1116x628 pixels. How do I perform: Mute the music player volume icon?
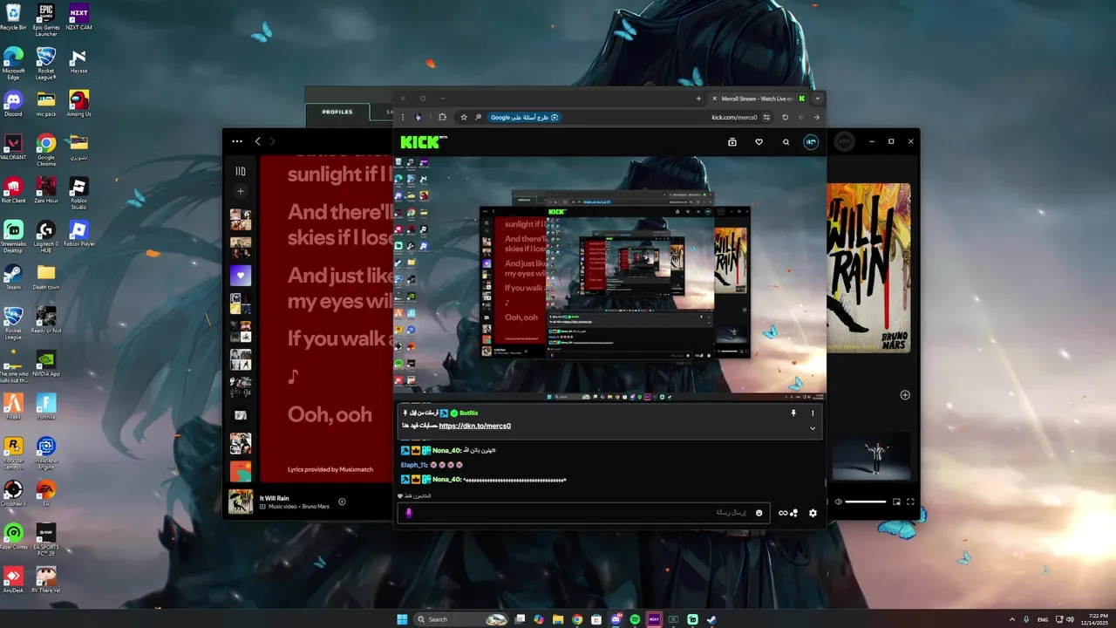(x=838, y=502)
